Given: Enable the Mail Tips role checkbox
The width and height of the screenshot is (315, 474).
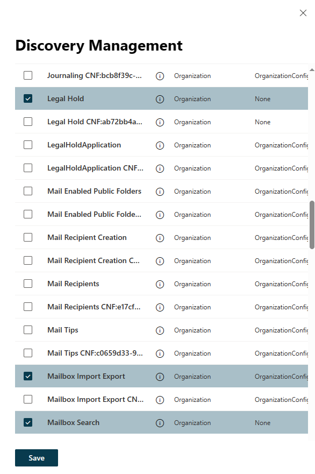Looking at the screenshot, I should pos(28,330).
